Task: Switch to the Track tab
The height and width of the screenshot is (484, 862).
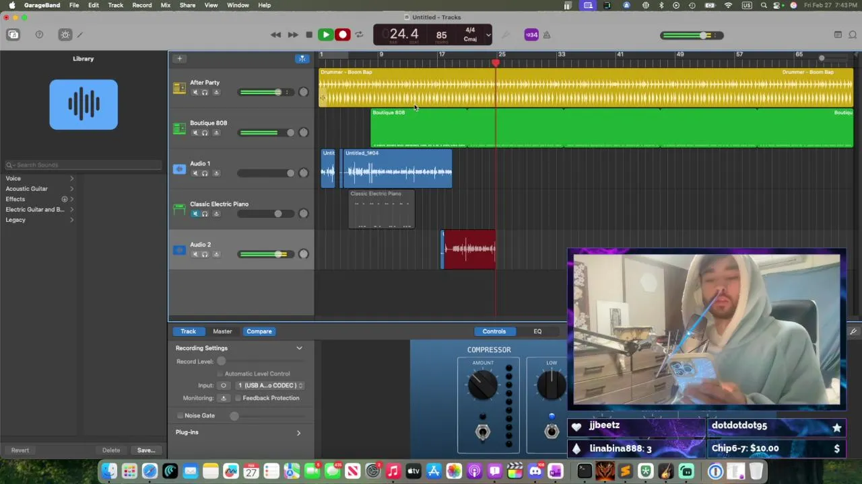Action: point(188,331)
